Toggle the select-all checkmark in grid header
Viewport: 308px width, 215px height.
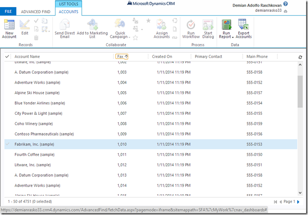point(7,57)
